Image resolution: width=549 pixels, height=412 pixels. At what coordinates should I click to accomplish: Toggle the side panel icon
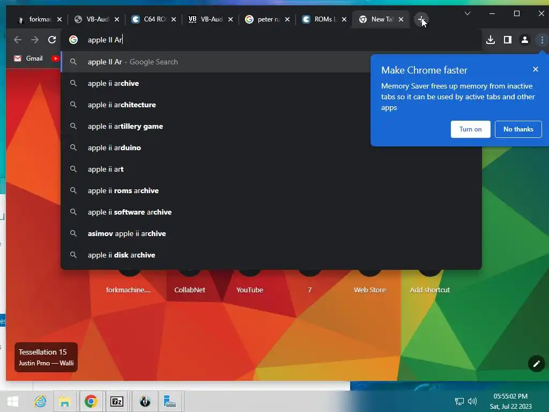(508, 40)
